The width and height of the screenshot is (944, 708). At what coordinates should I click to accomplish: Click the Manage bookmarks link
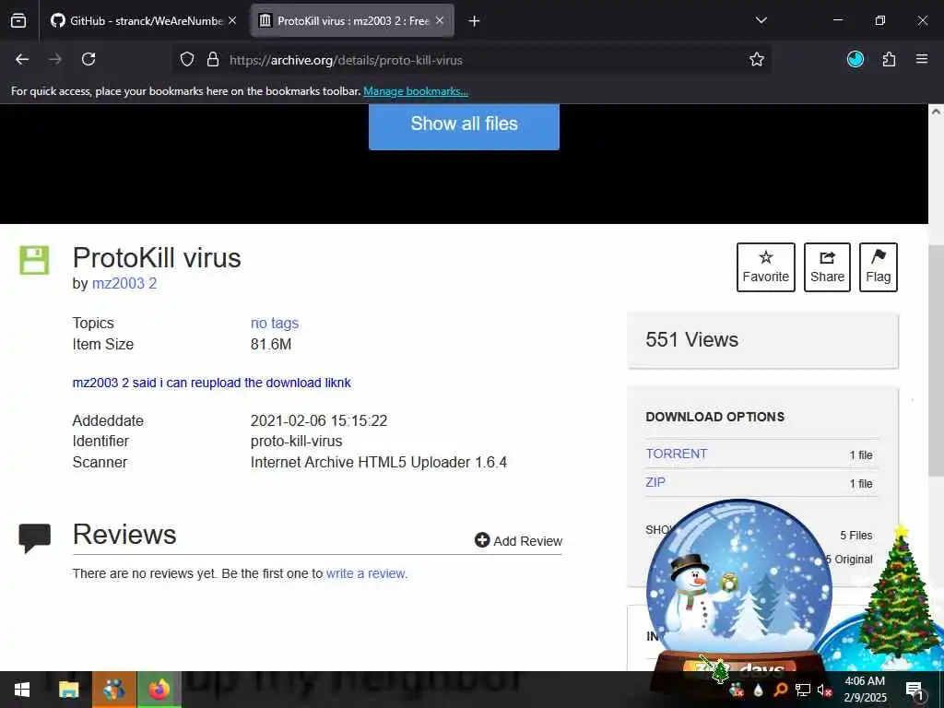[416, 91]
